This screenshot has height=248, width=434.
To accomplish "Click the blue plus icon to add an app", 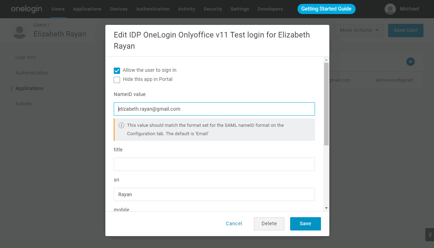I will [x=410, y=62].
